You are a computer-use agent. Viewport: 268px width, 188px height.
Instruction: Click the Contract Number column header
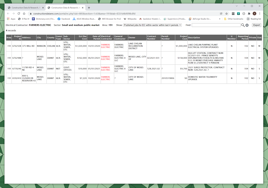click(154, 38)
